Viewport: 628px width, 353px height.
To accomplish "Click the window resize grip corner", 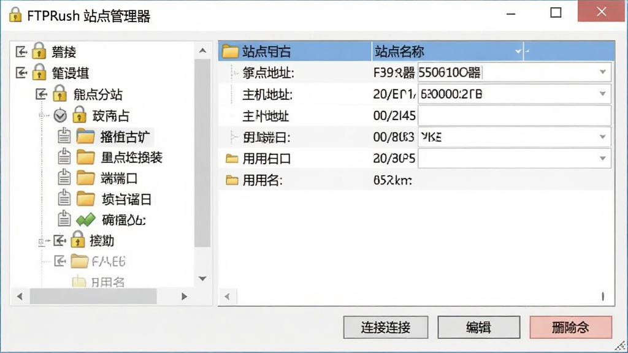I will click(621, 346).
